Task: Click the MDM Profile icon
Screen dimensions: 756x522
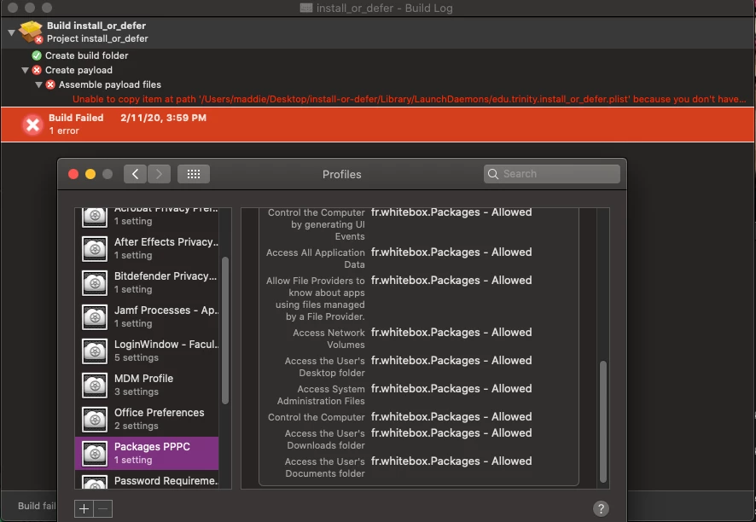Action: point(95,386)
